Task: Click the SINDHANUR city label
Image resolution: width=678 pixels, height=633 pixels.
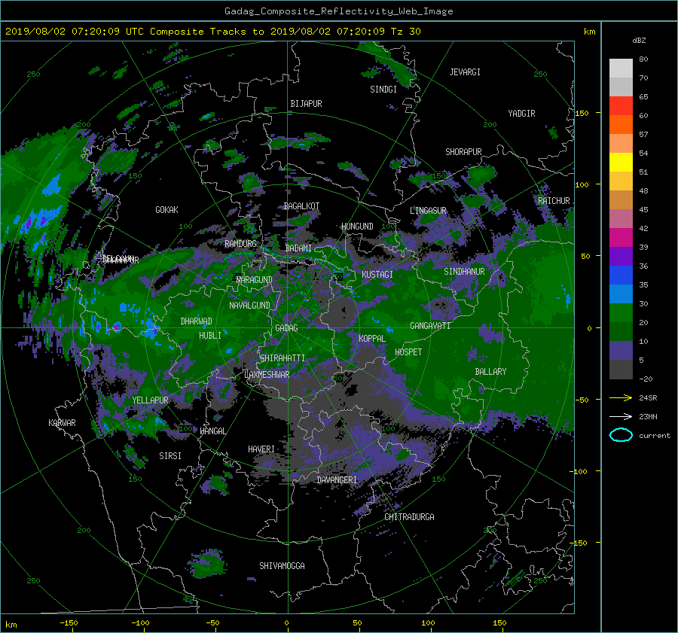Action: [x=464, y=272]
